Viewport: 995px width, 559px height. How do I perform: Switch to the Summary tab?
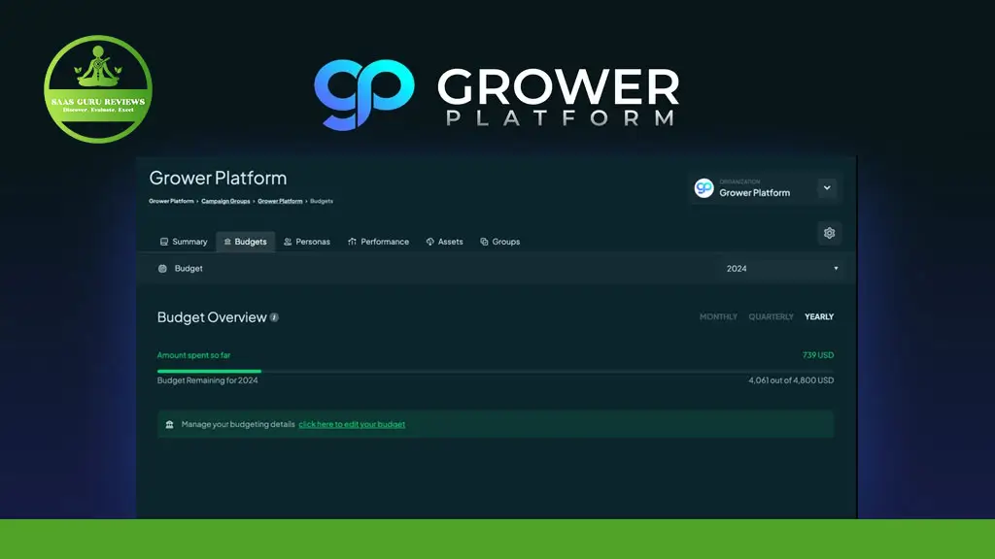coord(184,242)
